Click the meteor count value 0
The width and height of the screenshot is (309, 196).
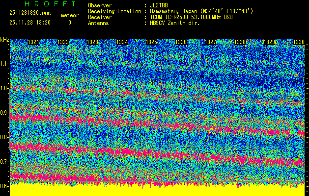tap(69, 23)
